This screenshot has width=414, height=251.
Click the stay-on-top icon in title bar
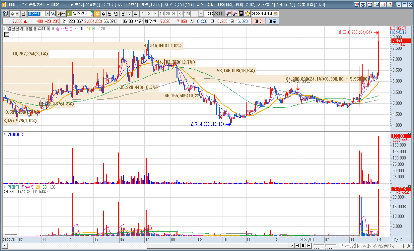point(363,5)
